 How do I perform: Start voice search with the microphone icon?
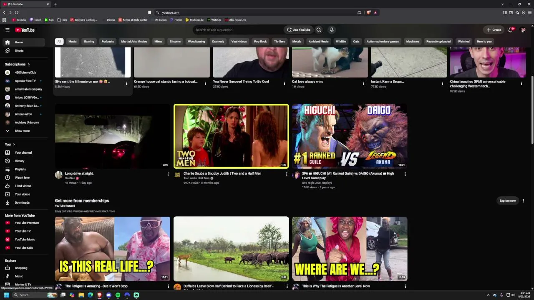(332, 30)
